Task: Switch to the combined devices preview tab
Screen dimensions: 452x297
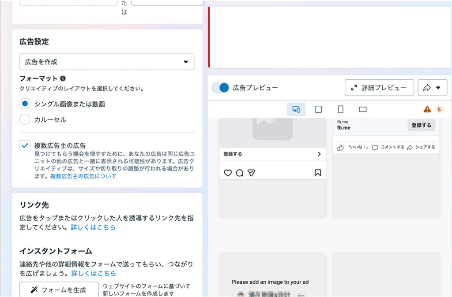Action: pyautogui.click(x=296, y=109)
